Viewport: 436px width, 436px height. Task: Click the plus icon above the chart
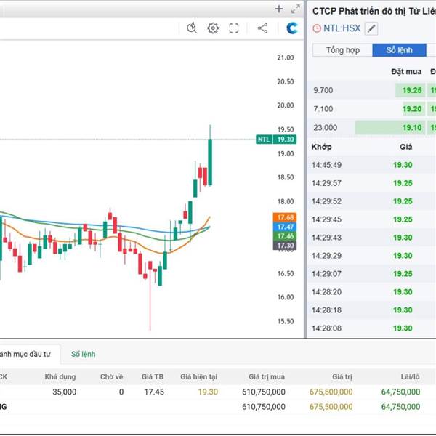279,9
